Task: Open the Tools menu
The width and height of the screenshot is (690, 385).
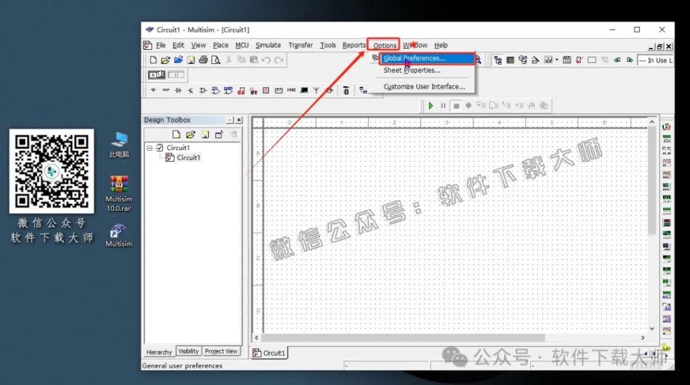Action: tap(328, 45)
